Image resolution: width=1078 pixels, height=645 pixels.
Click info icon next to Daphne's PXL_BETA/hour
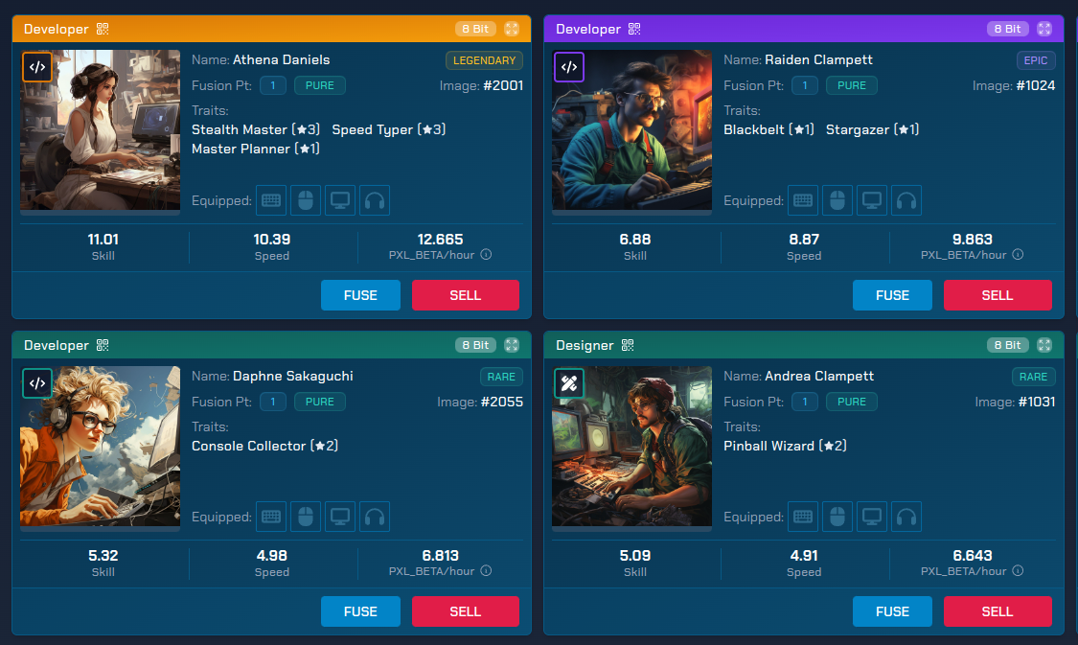click(486, 571)
